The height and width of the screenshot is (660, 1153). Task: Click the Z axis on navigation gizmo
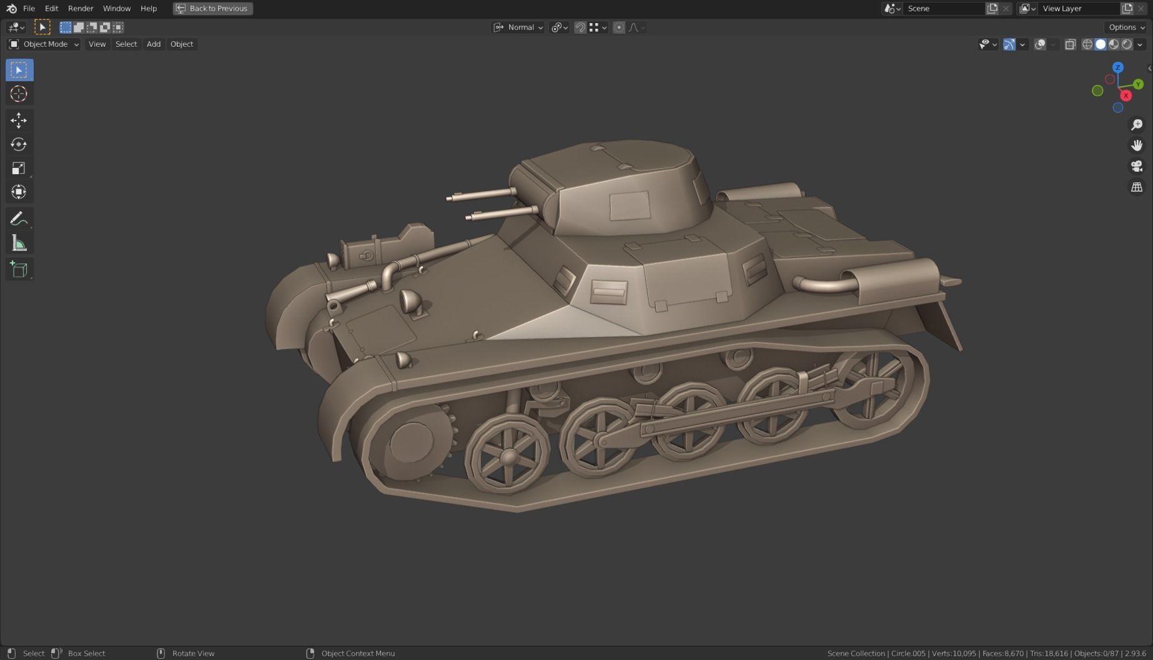1118,67
